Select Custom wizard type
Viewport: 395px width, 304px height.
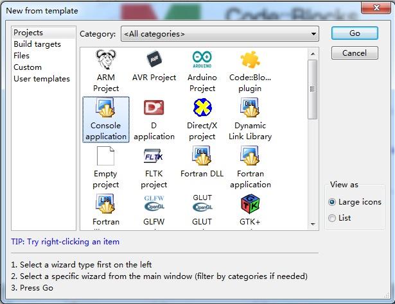(28, 67)
